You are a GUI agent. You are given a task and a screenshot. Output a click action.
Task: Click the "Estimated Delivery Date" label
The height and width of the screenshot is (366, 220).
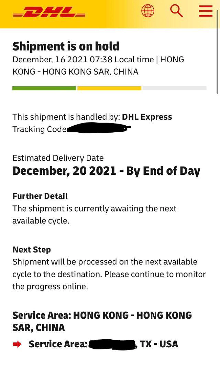tap(58, 158)
